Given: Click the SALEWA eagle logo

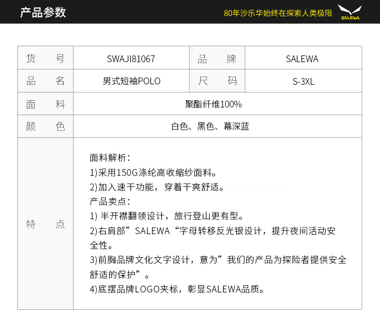Looking at the screenshot, I should click(350, 12).
